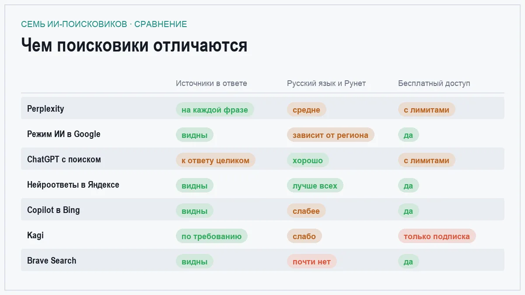The image size is (525, 295).
Task: Click the 'по требованию' badge for Kagi
Action: point(212,236)
